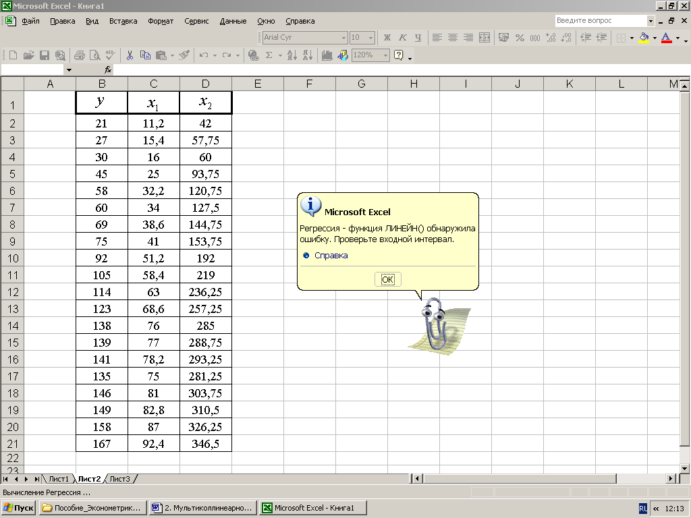This screenshot has height=518, width=691.
Task: Apply the yellow fill color bucket
Action: [644, 38]
